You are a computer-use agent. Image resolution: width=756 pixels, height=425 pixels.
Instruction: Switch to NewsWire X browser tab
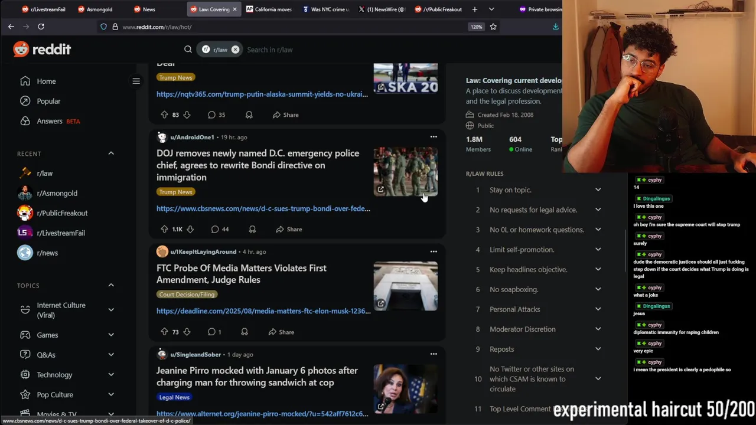tap(381, 9)
